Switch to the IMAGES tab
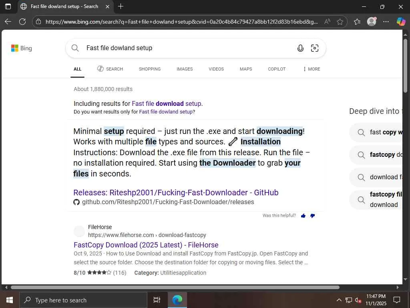Screen dimensions: 410x308 [x=185, y=69]
